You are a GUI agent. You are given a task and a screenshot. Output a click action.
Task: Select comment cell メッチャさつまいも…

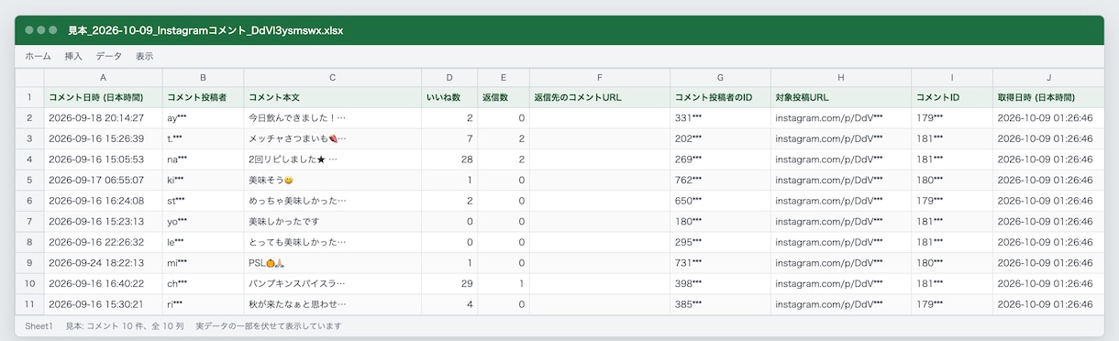332,138
